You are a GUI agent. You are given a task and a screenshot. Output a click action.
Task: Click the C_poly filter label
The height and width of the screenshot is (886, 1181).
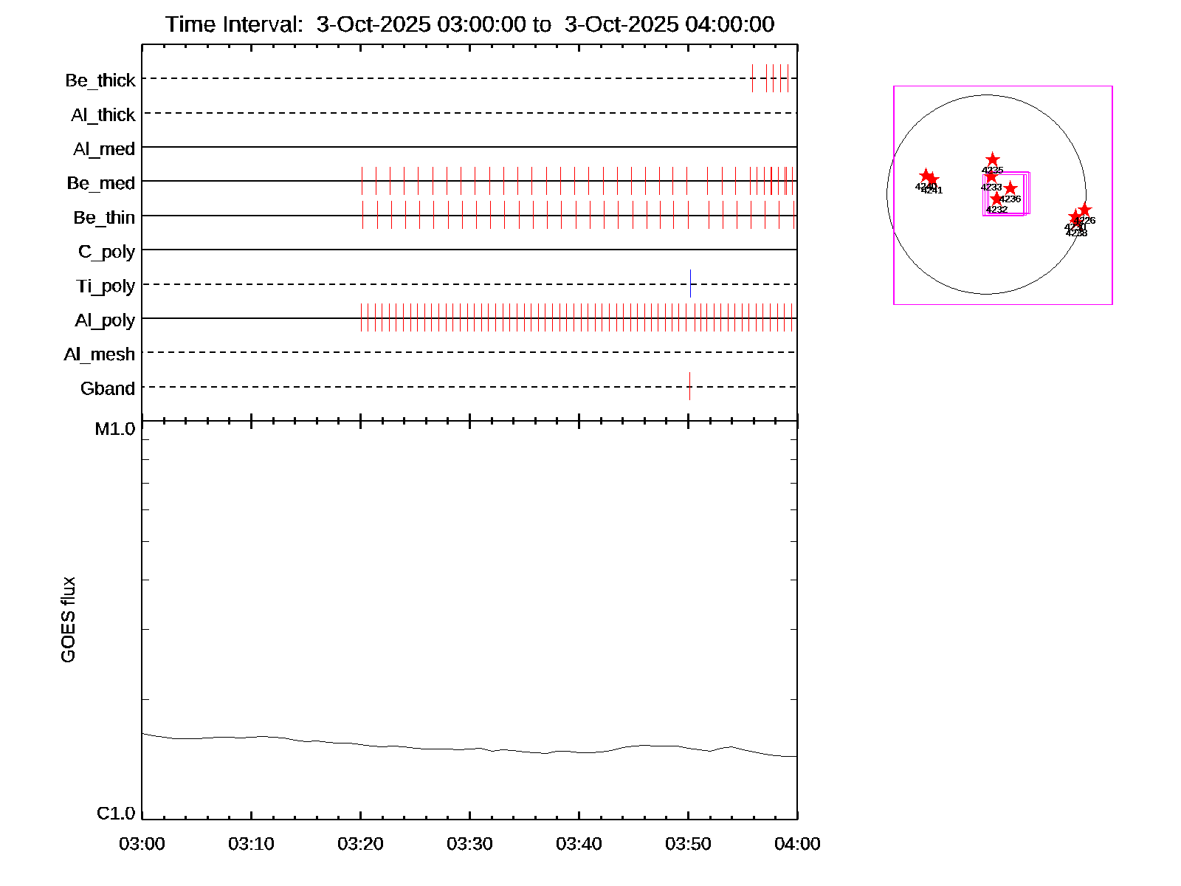coord(106,252)
